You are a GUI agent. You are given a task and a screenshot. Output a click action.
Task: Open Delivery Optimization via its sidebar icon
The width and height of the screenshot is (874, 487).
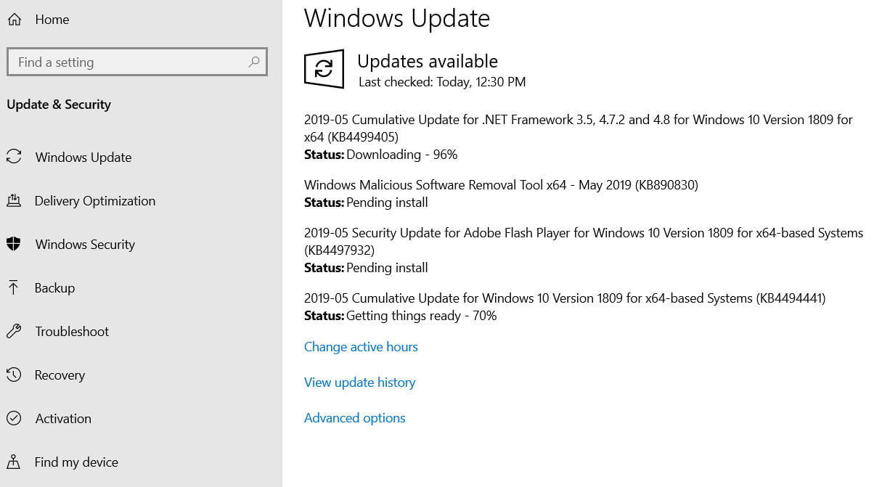click(13, 201)
